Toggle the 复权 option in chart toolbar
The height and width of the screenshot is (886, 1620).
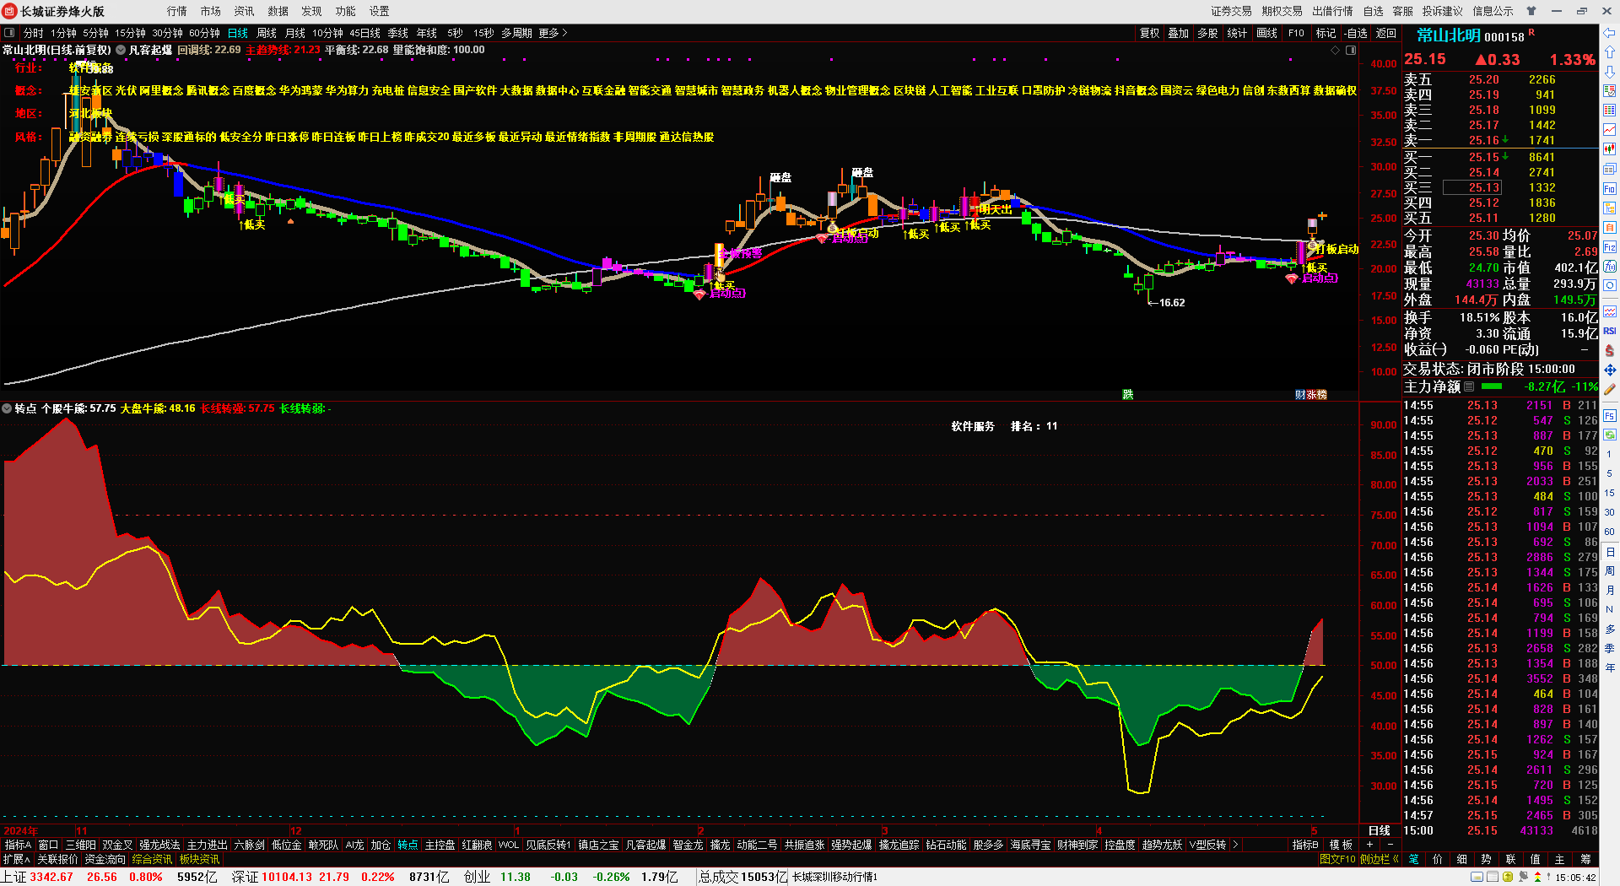(x=1149, y=33)
